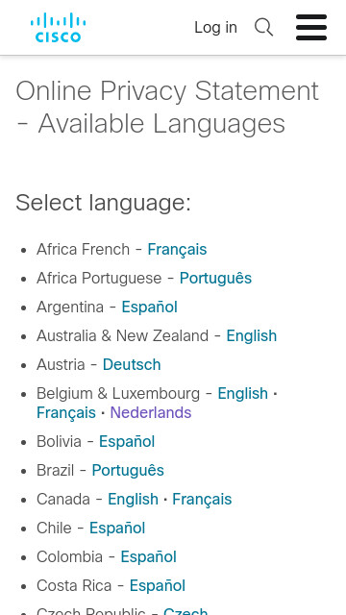Open Español for Chile
This screenshot has height=615, width=346.
pos(117,529)
